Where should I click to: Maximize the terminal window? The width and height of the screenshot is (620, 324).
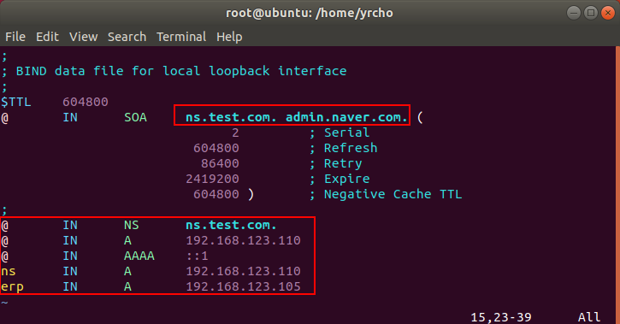point(591,13)
